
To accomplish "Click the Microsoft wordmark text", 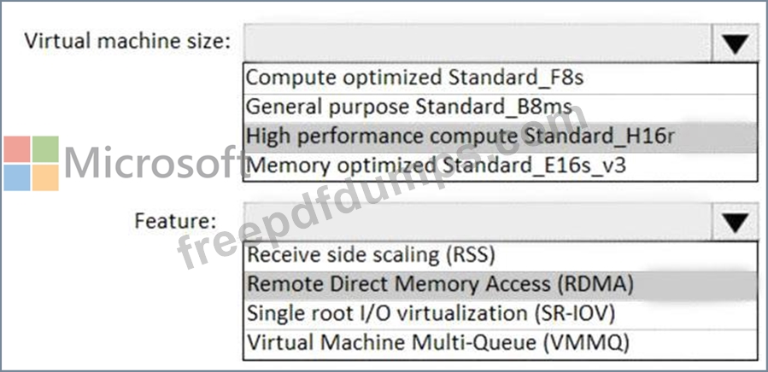I will (x=155, y=163).
